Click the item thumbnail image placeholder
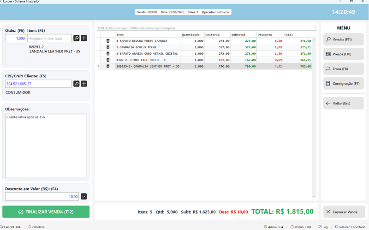 16,55
